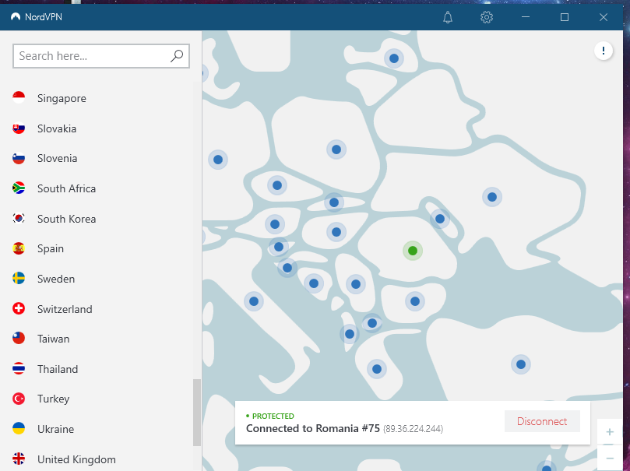Viewport: 630px width, 471px height.
Task: Click the 'Connected to Romania #75' text
Action: (312, 428)
